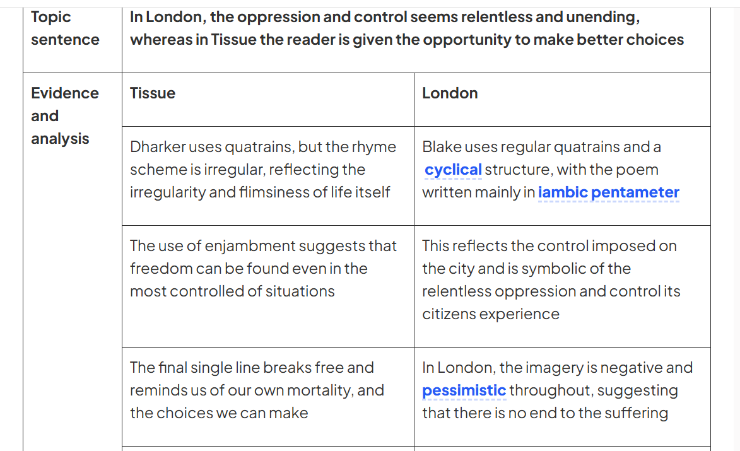Open the iambic pentameter glossary link
The image size is (740, 451).
tap(608, 192)
